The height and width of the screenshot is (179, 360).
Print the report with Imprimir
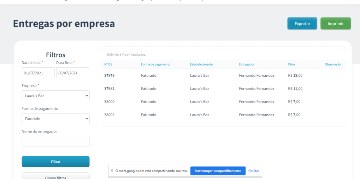click(x=335, y=24)
